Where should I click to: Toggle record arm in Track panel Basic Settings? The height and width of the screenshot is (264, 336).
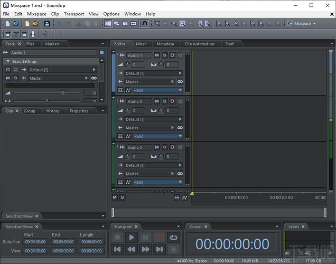pyautogui.click(x=8, y=70)
